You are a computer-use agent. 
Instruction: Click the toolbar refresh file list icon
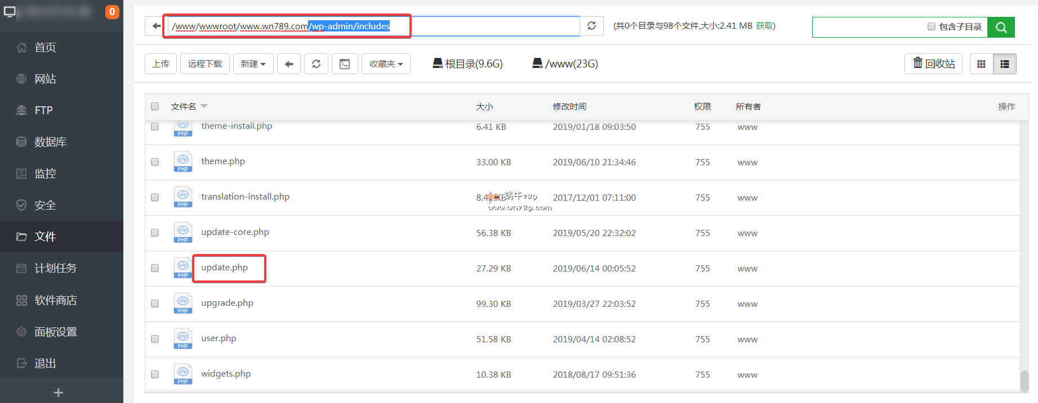click(x=316, y=64)
